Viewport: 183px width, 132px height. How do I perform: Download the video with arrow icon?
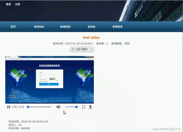(90, 107)
